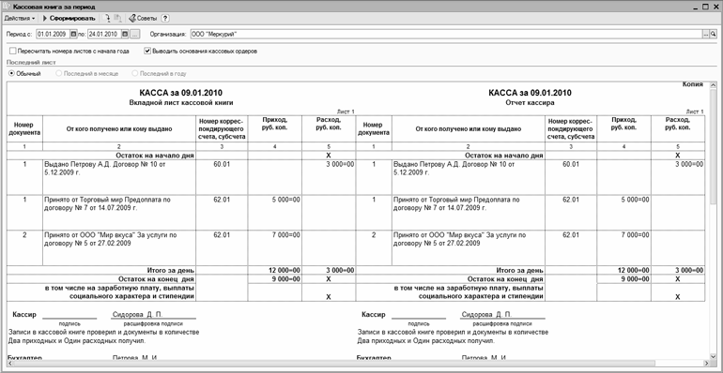Click the vertical scrollbar up arrow
723x373 pixels.
[x=713, y=85]
